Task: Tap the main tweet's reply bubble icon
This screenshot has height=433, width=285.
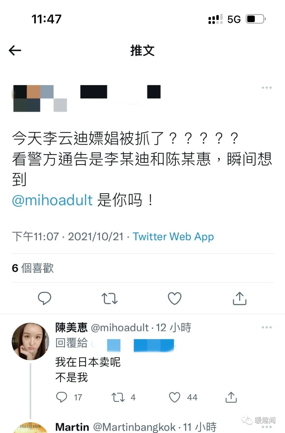Action: (x=44, y=298)
